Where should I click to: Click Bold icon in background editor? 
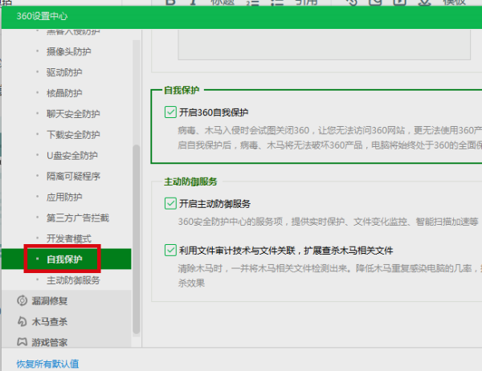click(x=170, y=2)
